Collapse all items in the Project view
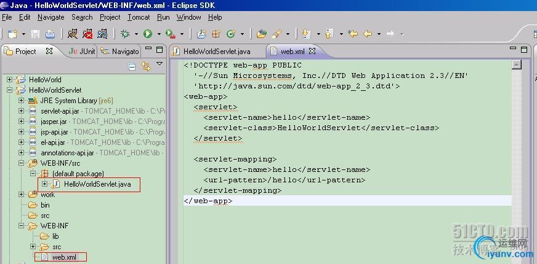 (x=132, y=66)
